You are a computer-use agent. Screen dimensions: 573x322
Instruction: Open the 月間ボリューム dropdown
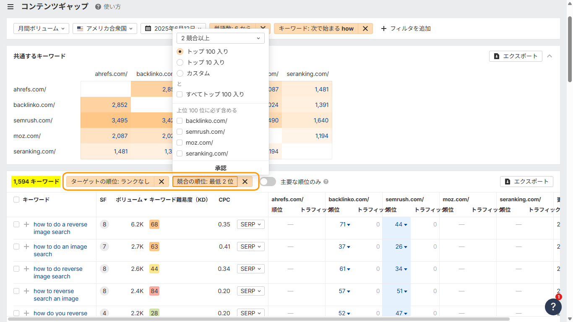click(41, 28)
